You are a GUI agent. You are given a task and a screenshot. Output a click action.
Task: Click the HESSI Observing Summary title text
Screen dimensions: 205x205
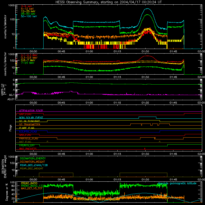(x=108, y=2)
